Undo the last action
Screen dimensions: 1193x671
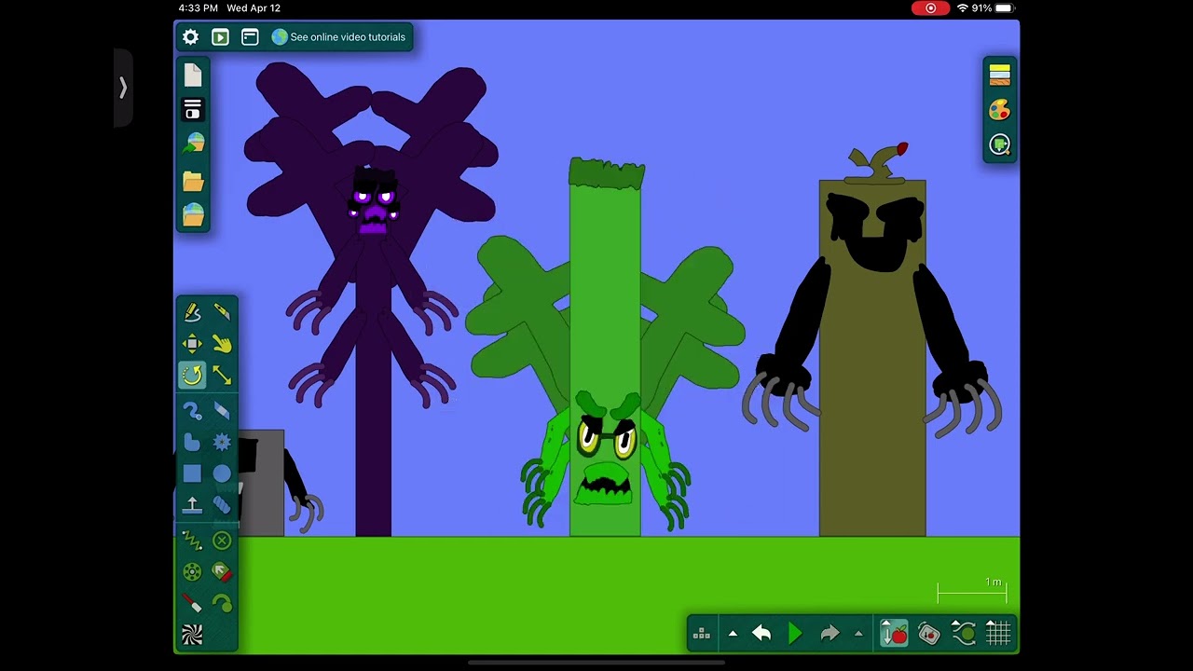(x=761, y=634)
